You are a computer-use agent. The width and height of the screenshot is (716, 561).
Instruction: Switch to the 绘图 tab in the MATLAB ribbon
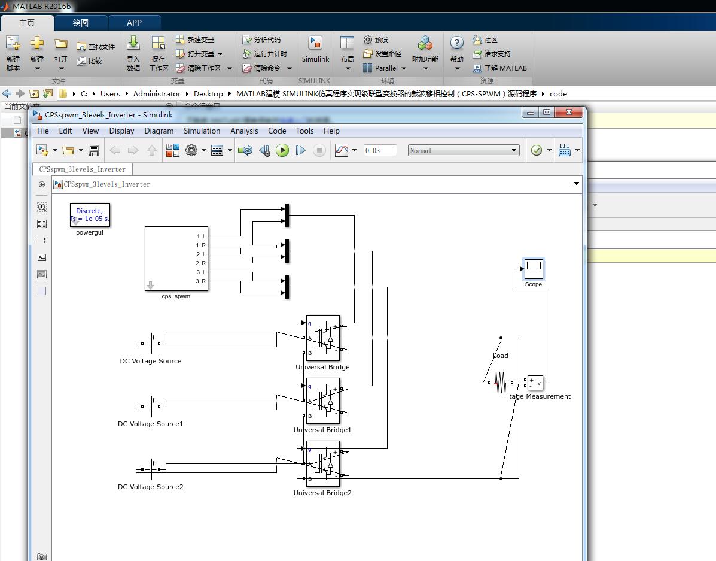81,23
